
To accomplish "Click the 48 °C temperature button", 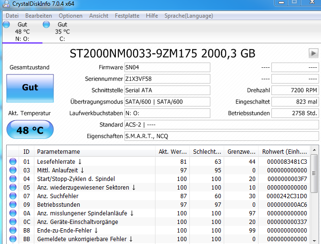I will 30,130.
